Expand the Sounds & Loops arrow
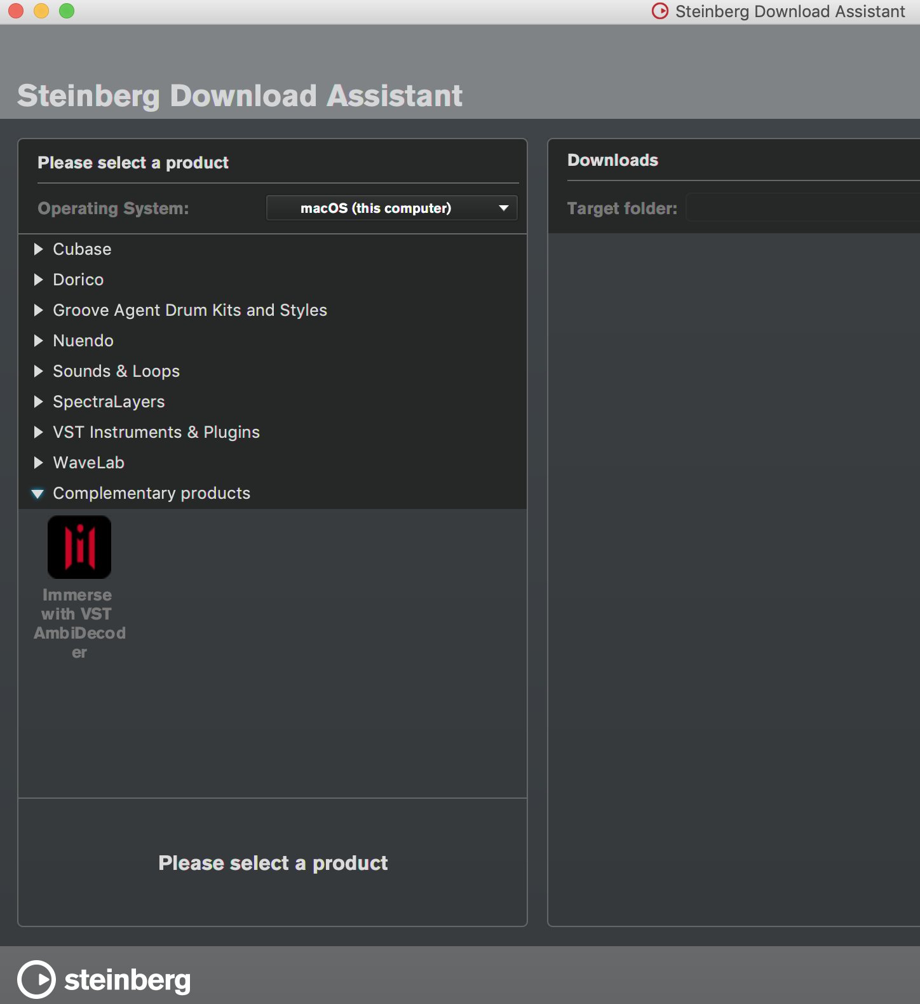Screen dimensions: 920x1004 (38, 371)
